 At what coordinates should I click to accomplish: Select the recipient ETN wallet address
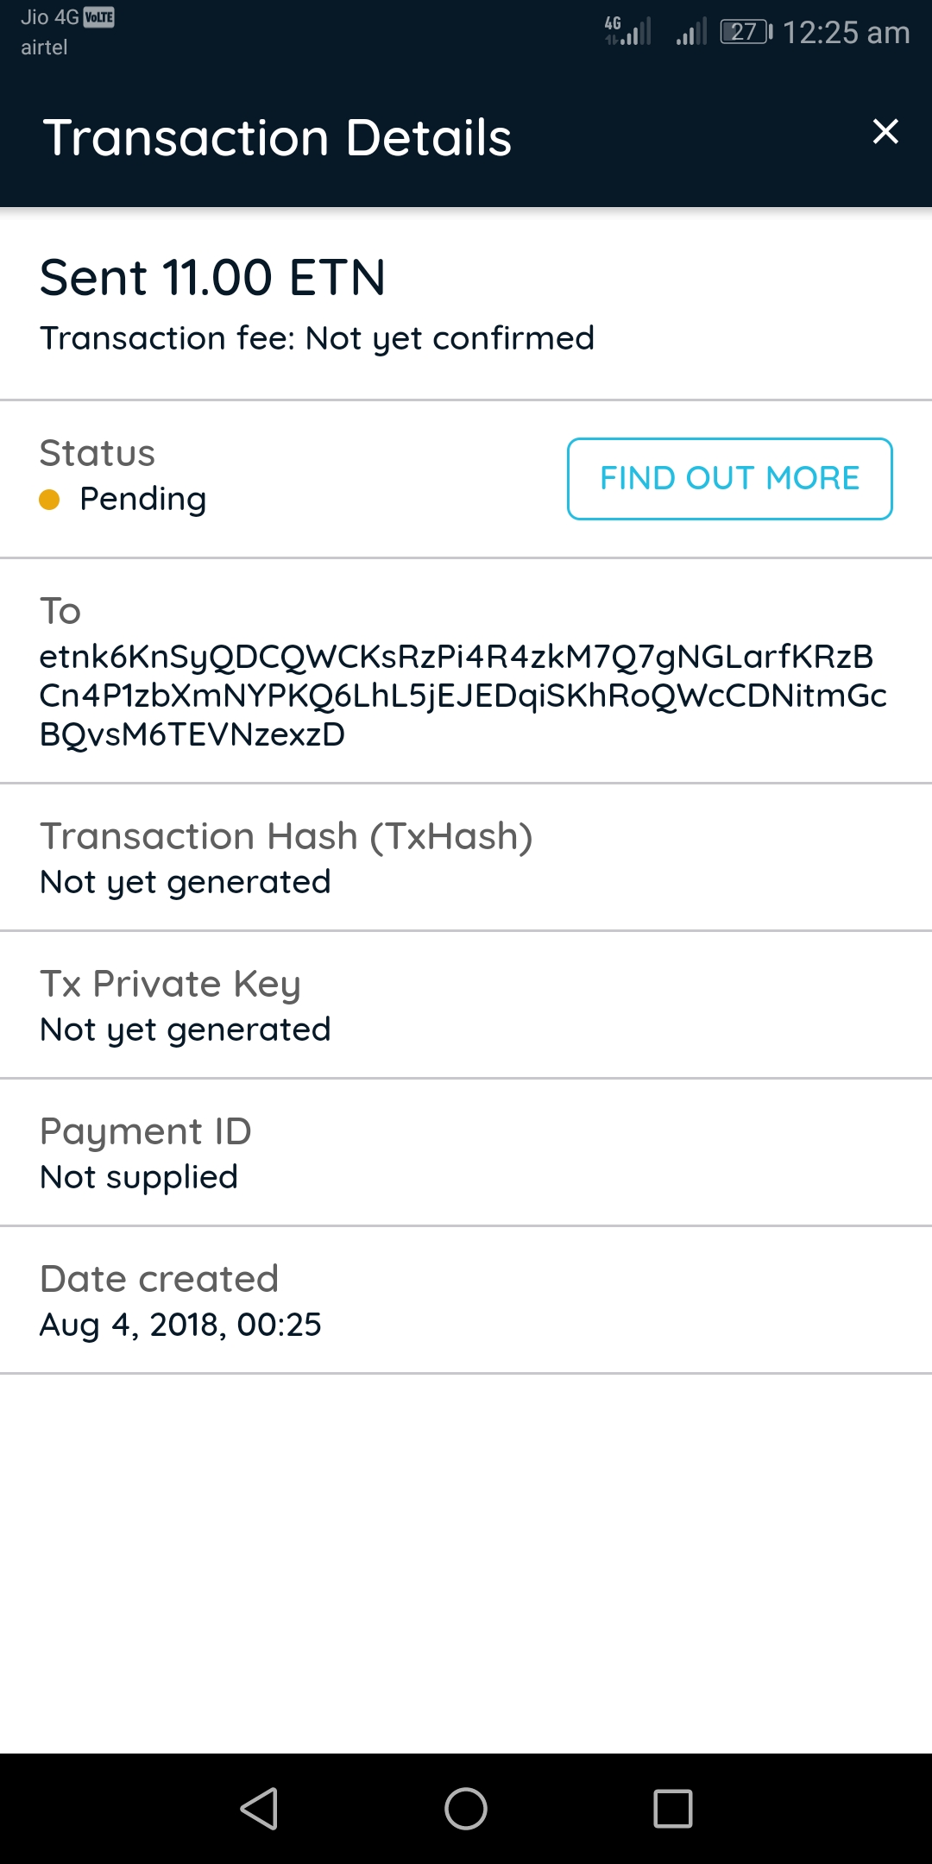tap(463, 695)
